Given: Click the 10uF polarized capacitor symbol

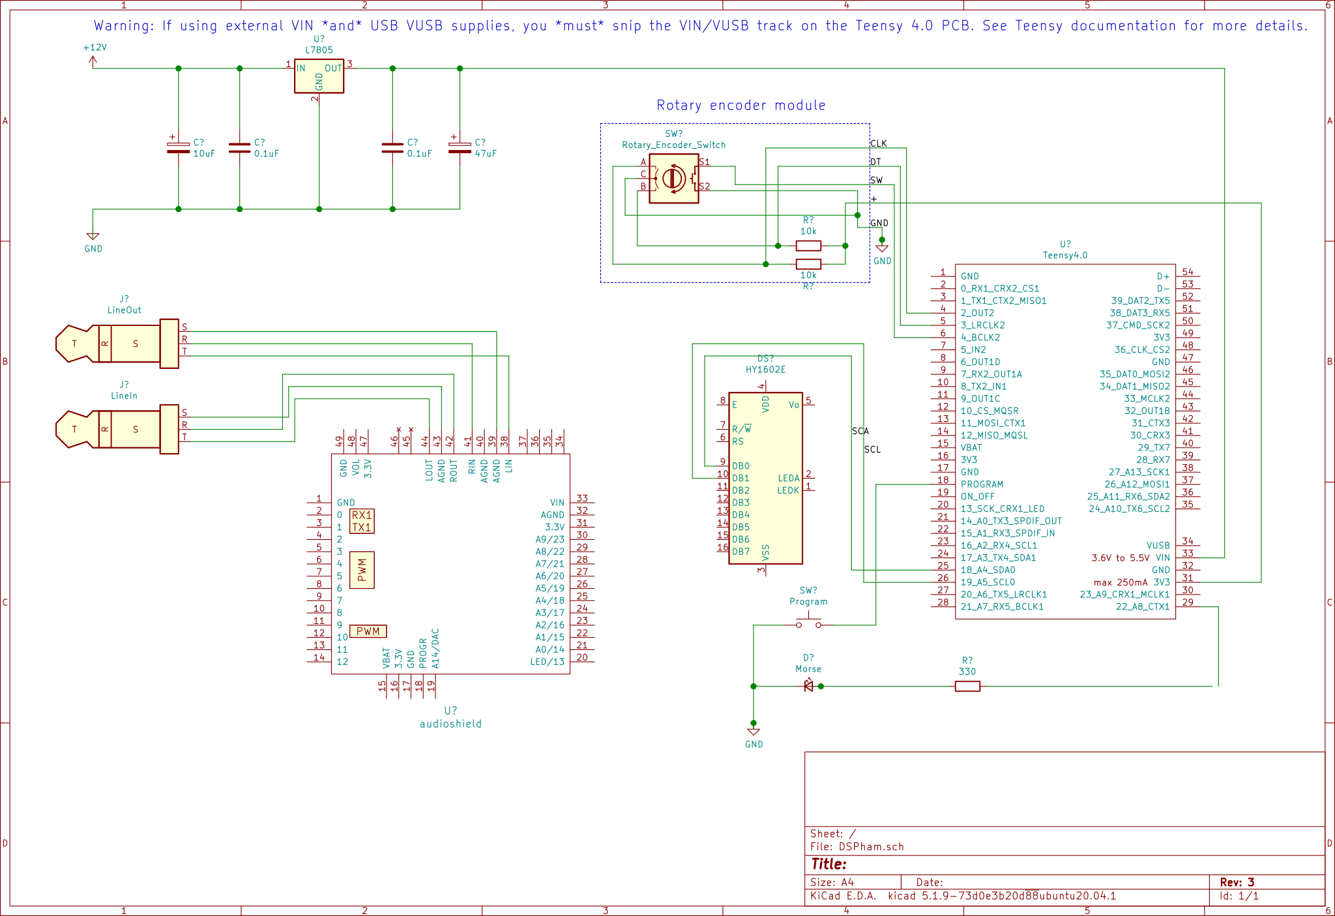Looking at the screenshot, I should click(x=178, y=148).
